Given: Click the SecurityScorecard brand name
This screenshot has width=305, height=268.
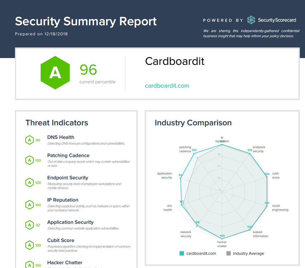Looking at the screenshot, I should pos(277,20).
